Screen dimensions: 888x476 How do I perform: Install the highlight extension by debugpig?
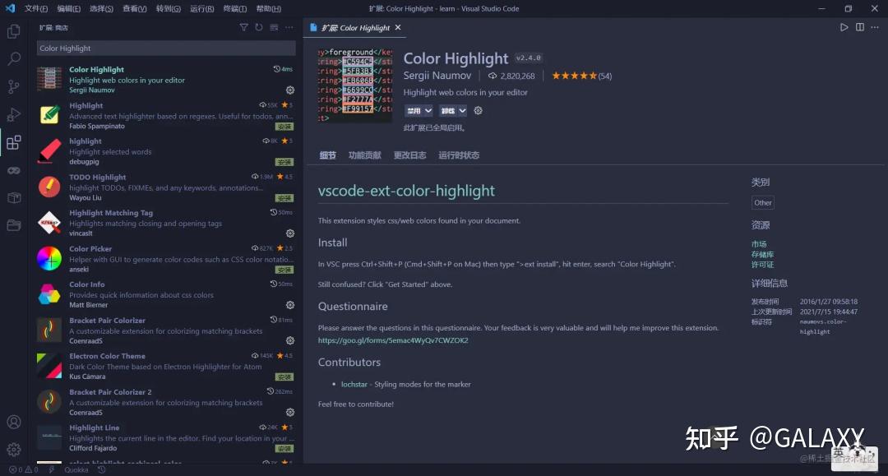click(x=284, y=162)
